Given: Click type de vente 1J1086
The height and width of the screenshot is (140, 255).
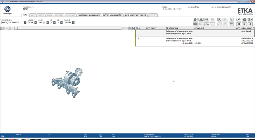Looking at the screenshot, I should (214, 136).
